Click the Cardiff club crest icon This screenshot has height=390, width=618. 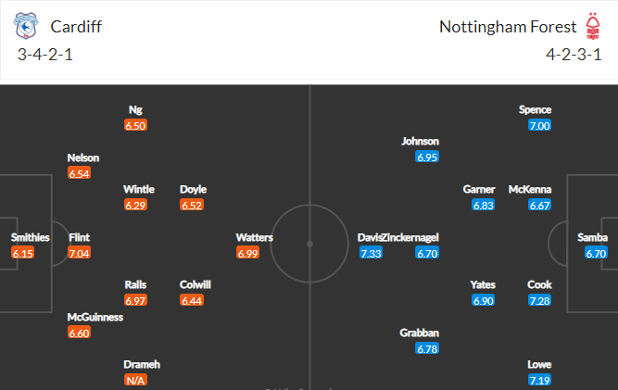(26, 26)
